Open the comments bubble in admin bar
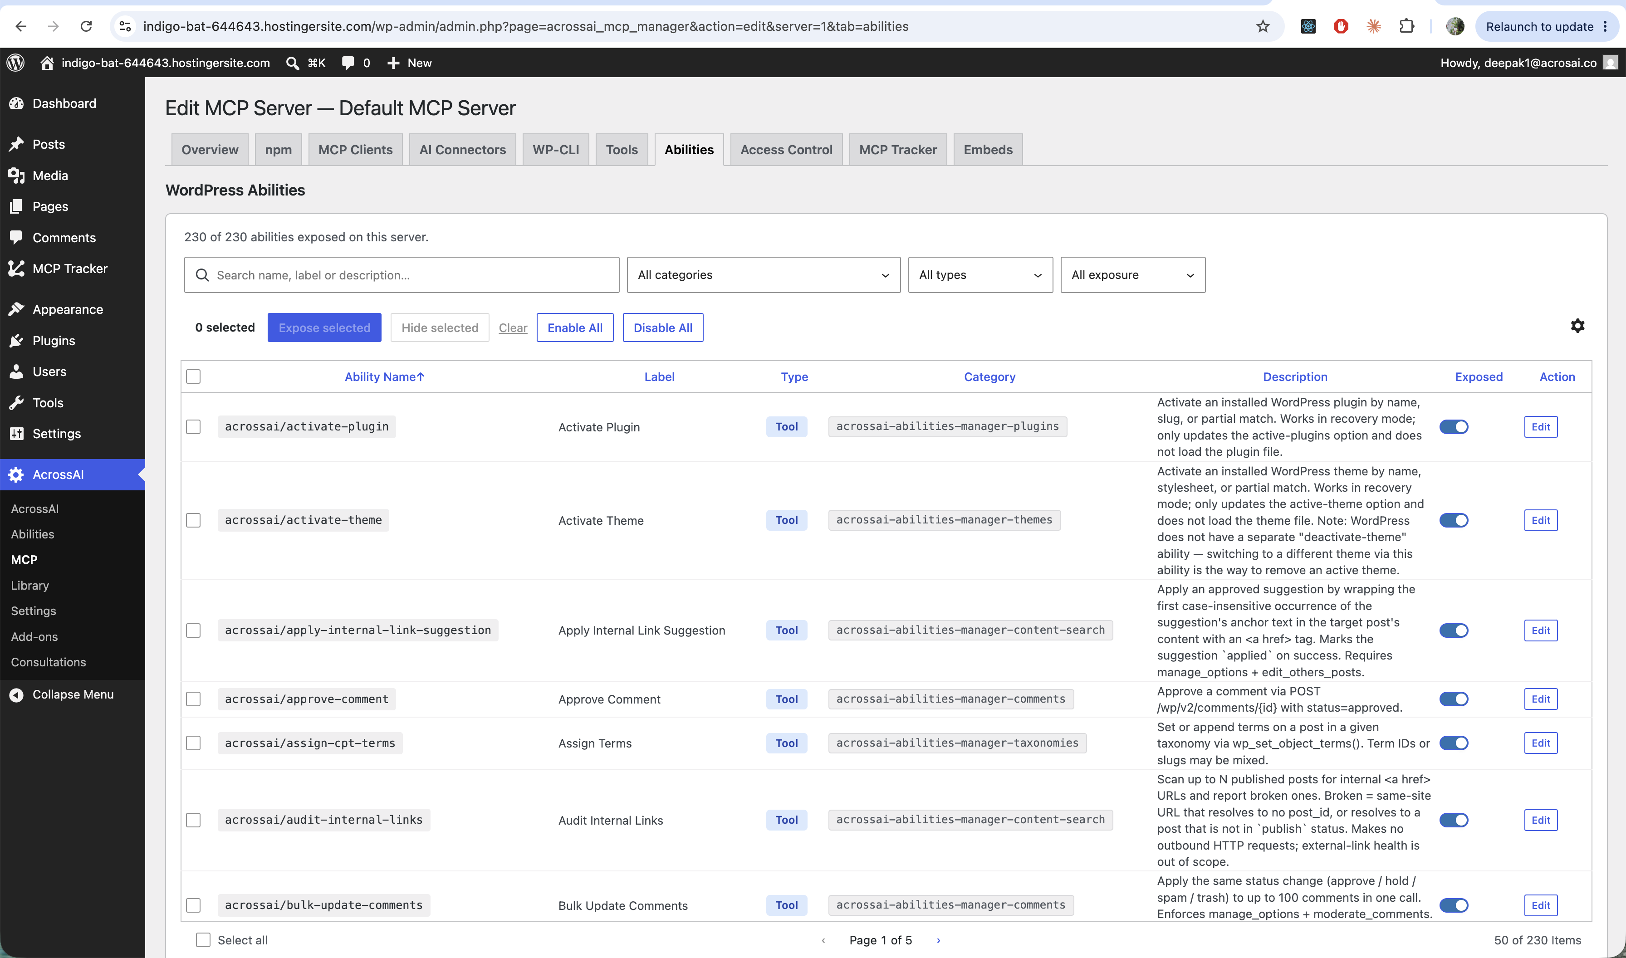1626x958 pixels. pyautogui.click(x=348, y=63)
